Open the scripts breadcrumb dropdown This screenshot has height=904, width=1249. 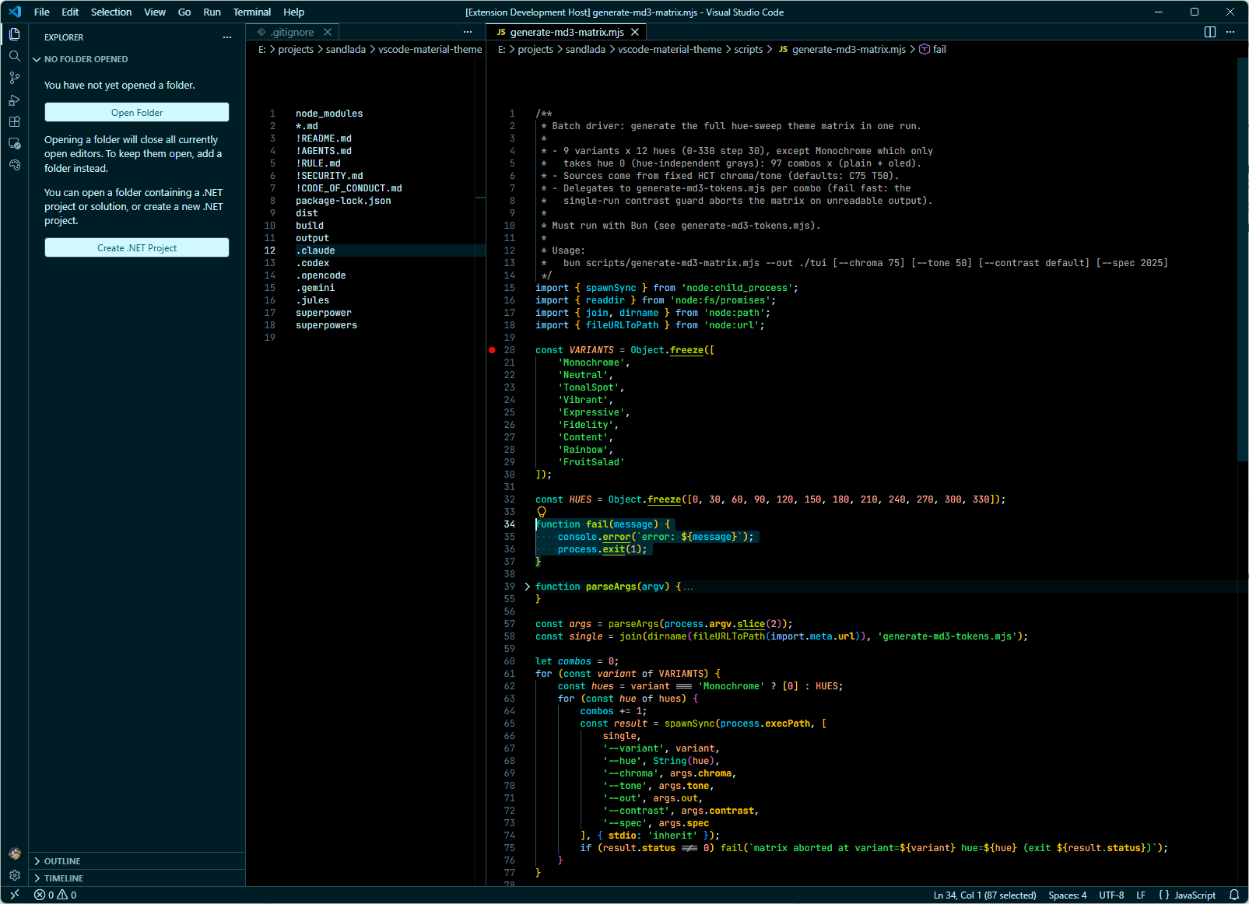pyautogui.click(x=748, y=49)
